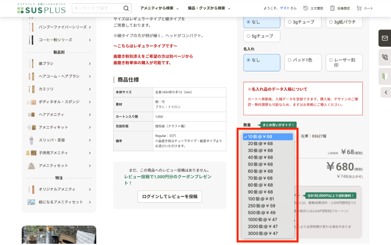The image size is (391, 245).
Task: Click the ￥680 total price
Action: pos(340,167)
